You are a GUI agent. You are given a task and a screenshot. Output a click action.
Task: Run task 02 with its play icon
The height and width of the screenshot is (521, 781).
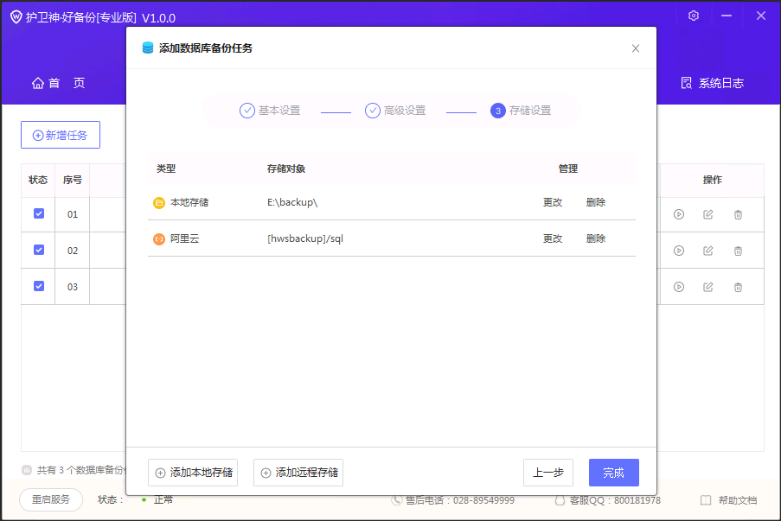point(679,251)
